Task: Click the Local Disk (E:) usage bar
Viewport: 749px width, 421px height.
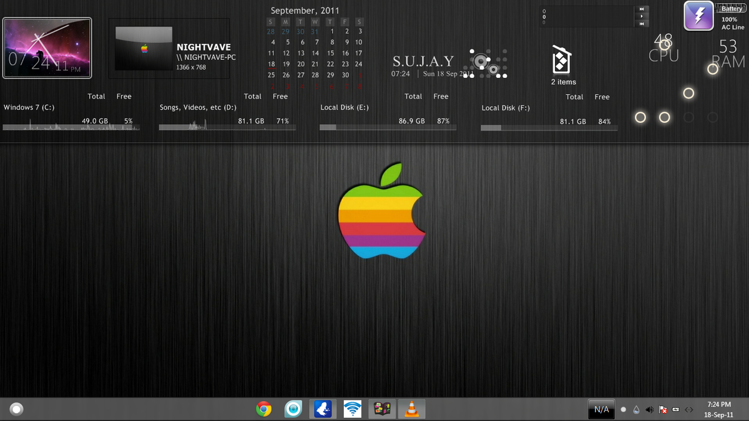Action: tap(388, 127)
